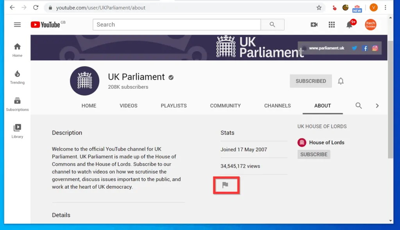This screenshot has width=400, height=230.
Task: Open Trending in the sidebar
Action: point(17,77)
